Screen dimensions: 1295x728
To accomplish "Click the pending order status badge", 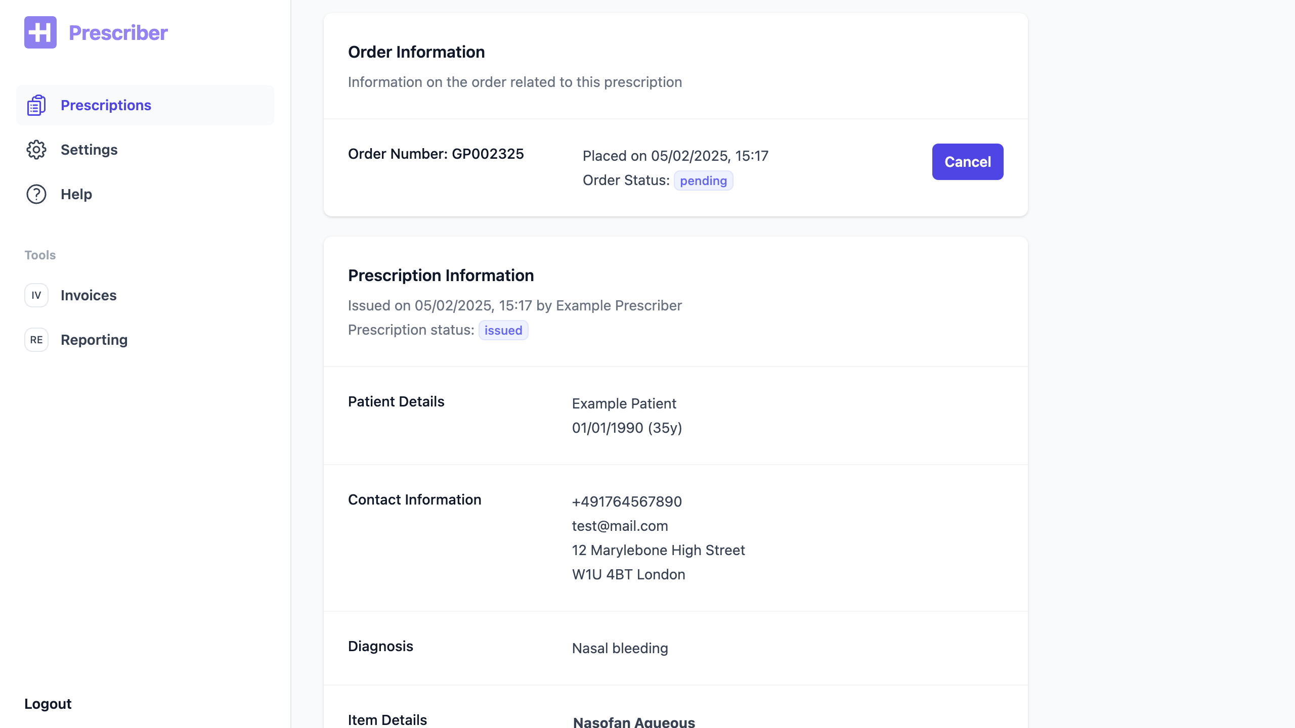I will click(x=703, y=180).
